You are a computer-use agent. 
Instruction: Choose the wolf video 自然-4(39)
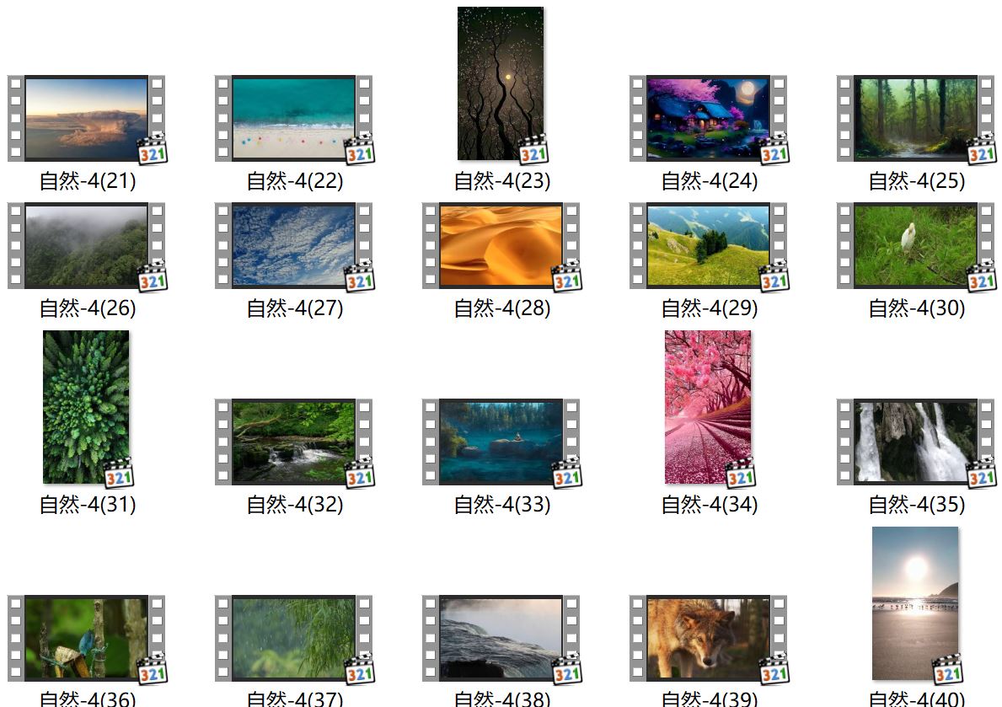[x=708, y=638]
